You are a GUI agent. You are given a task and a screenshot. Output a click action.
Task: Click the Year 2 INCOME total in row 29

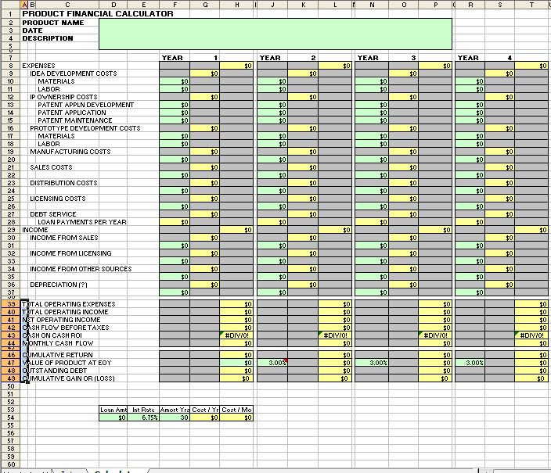click(x=335, y=230)
